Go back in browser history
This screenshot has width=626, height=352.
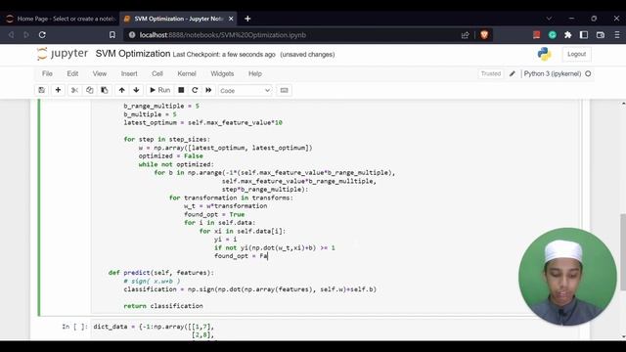[x=11, y=35]
